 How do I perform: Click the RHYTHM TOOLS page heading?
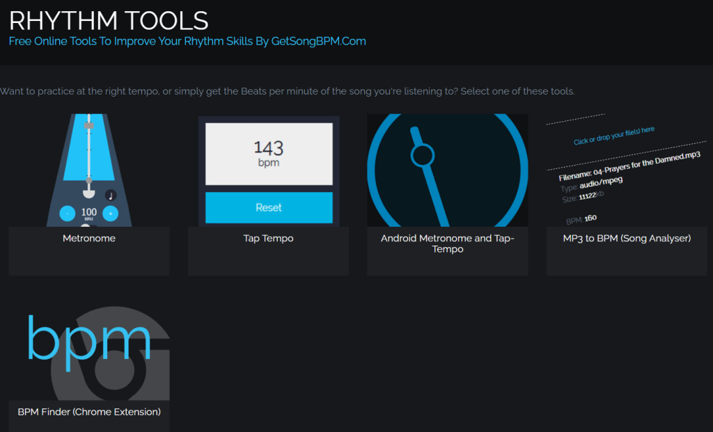109,19
